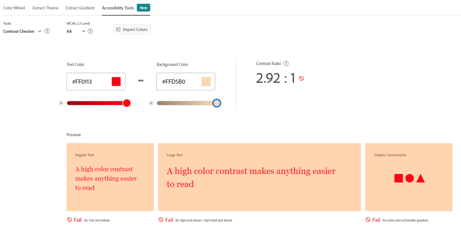Click the red text color swatch
461x229 pixels.
pyautogui.click(x=116, y=82)
